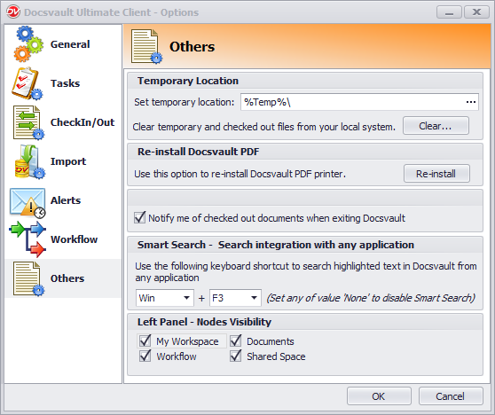The image size is (495, 415).
Task: Click 'Left Panel - Nodes Visibility' heading
Action: pos(204,322)
